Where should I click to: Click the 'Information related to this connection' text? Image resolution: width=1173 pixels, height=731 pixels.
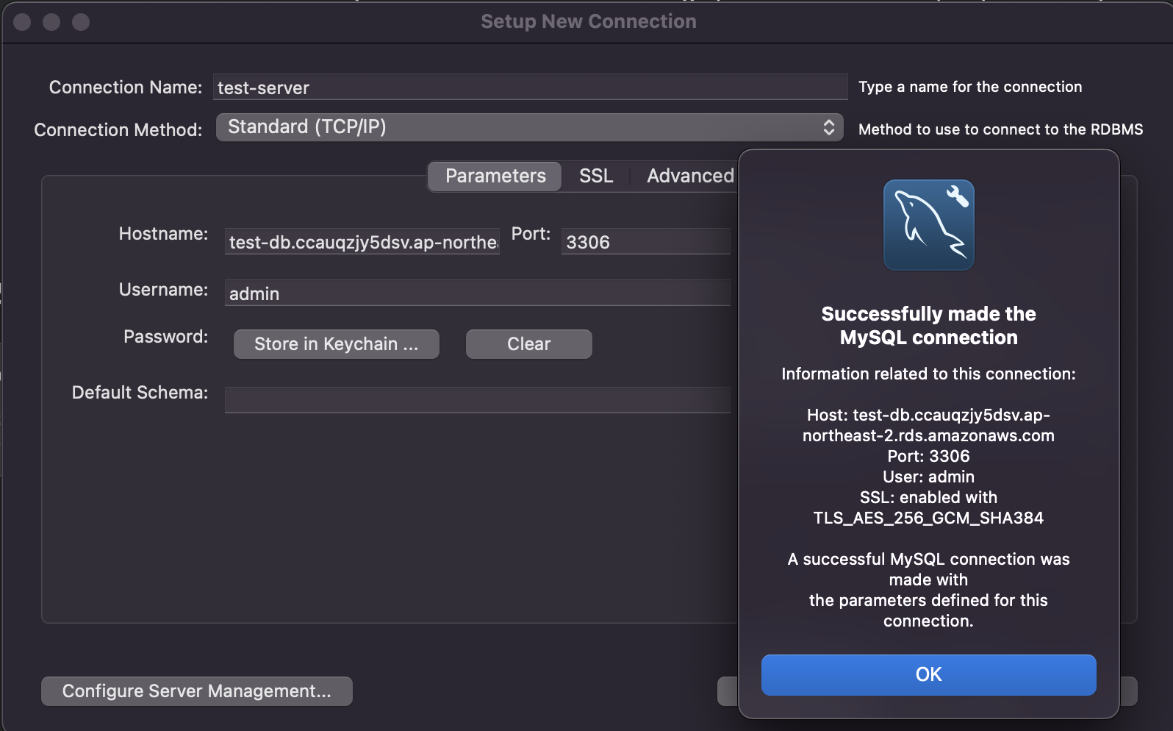tap(928, 374)
